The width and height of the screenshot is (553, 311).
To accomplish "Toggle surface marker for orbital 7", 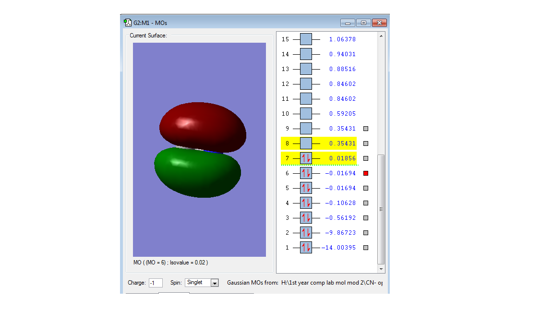I will (366, 158).
